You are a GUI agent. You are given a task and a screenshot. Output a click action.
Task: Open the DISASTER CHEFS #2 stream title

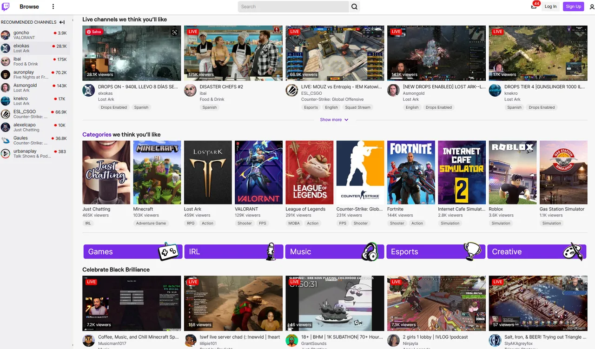(x=221, y=87)
